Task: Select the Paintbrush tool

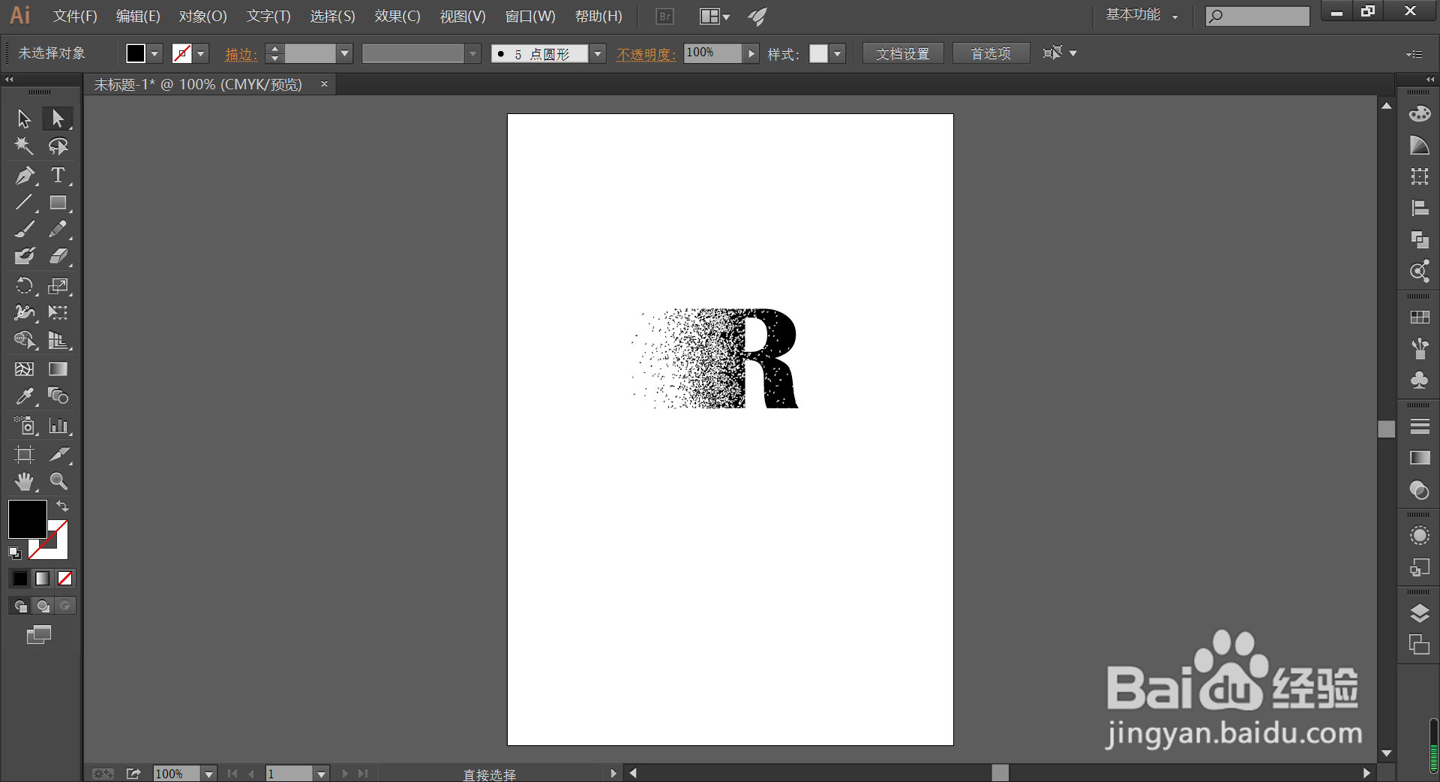Action: [24, 229]
